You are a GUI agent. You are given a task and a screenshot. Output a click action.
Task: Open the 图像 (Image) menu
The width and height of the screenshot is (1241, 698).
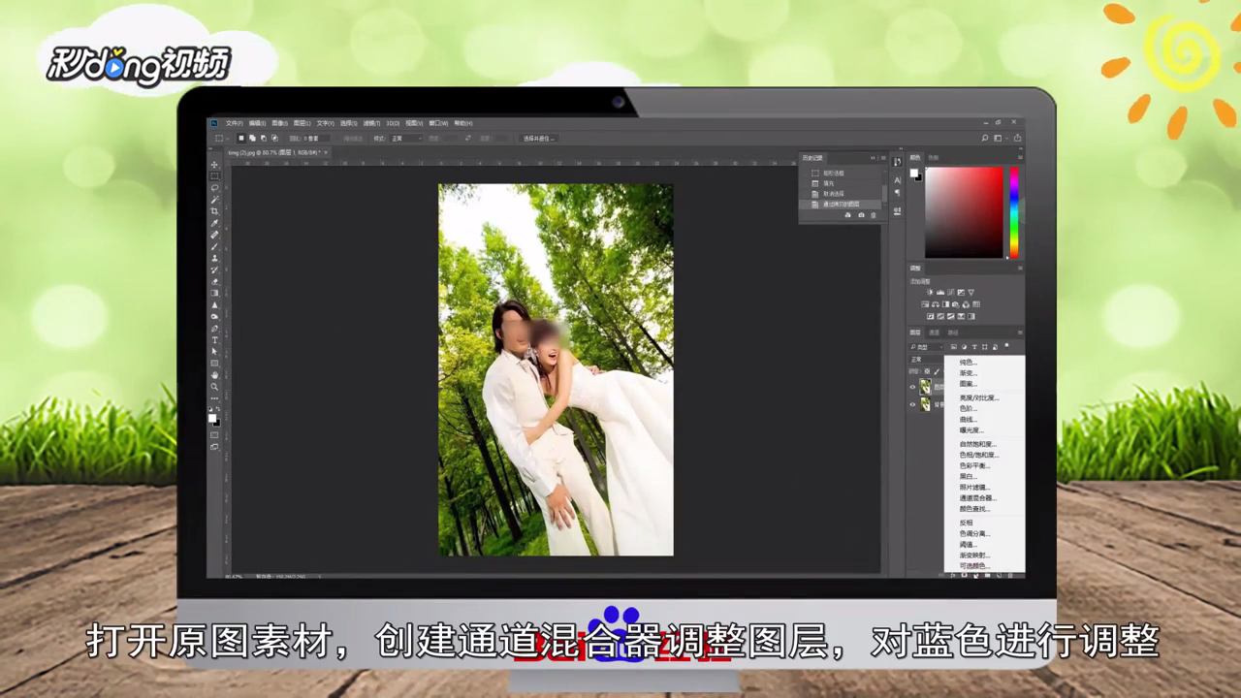click(x=280, y=123)
